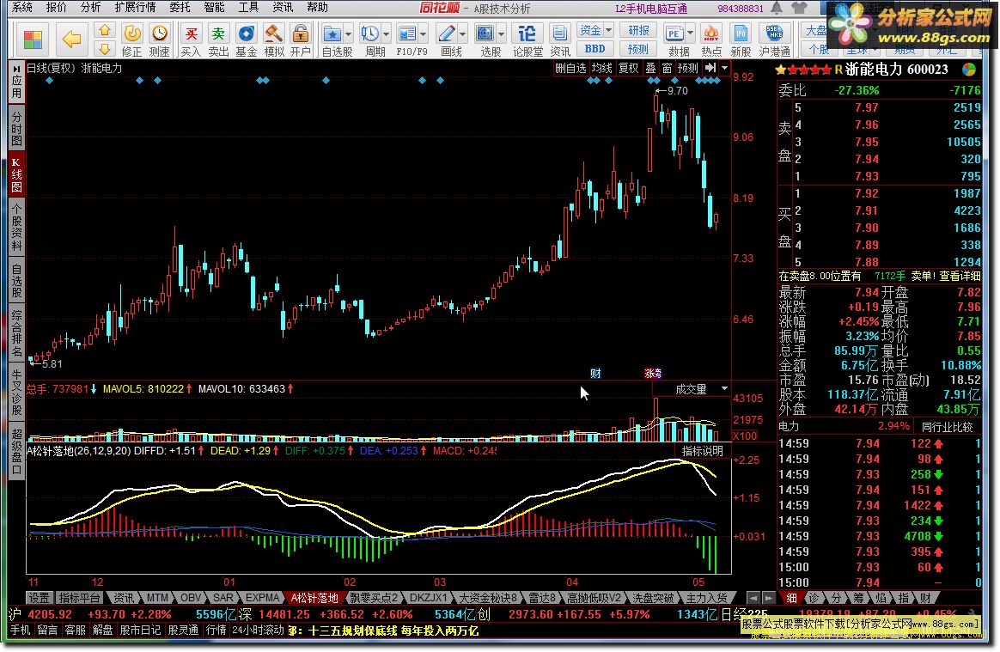The image size is (1000, 652).
Task: Expand the 数据 dropdown arrow
Action: tap(689, 34)
